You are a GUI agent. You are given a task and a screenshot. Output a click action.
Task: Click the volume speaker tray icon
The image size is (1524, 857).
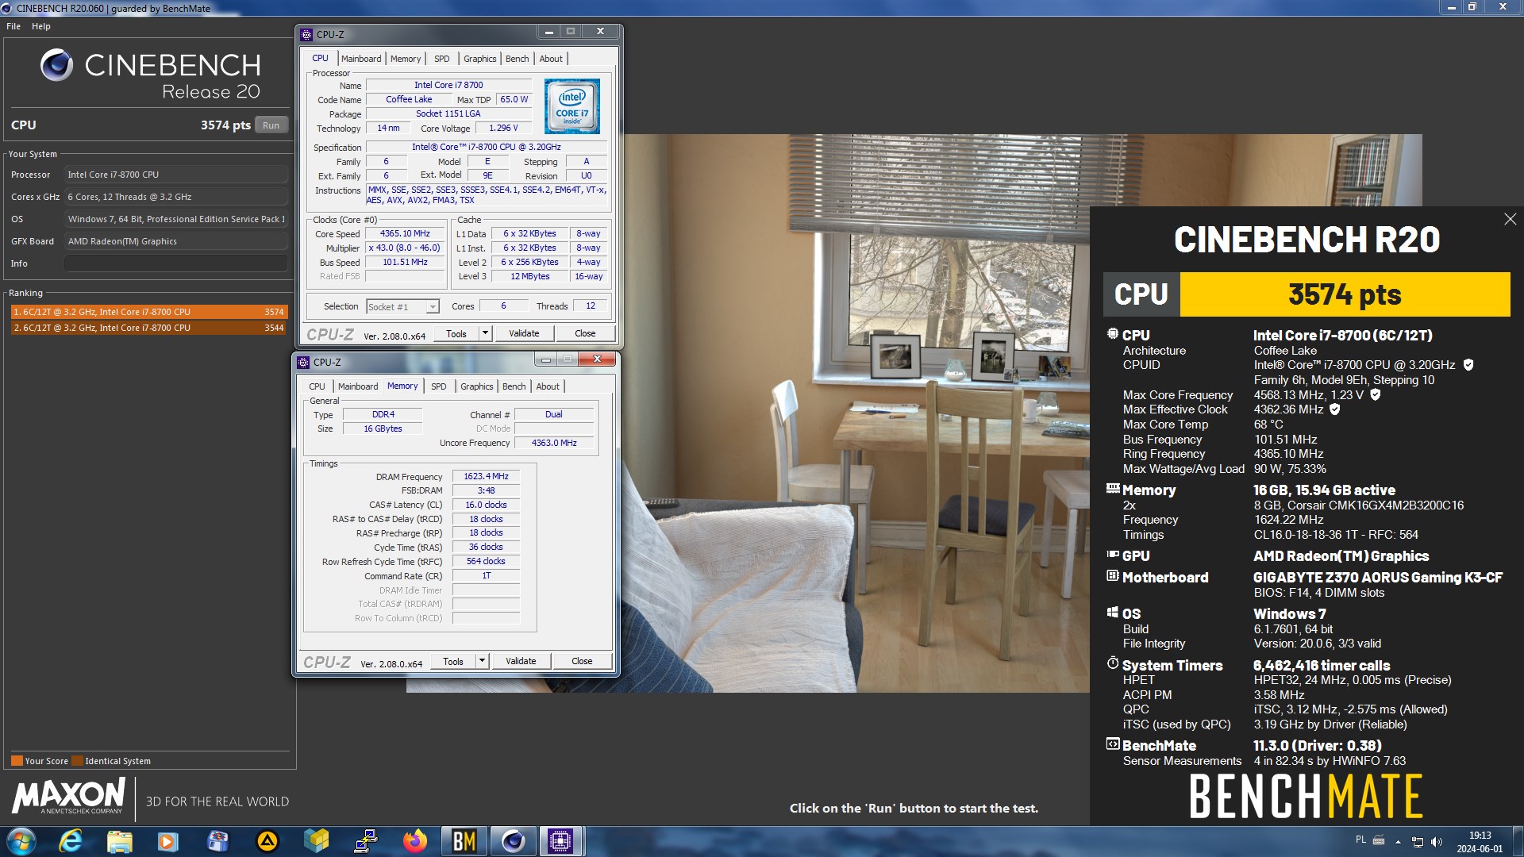click(x=1437, y=842)
